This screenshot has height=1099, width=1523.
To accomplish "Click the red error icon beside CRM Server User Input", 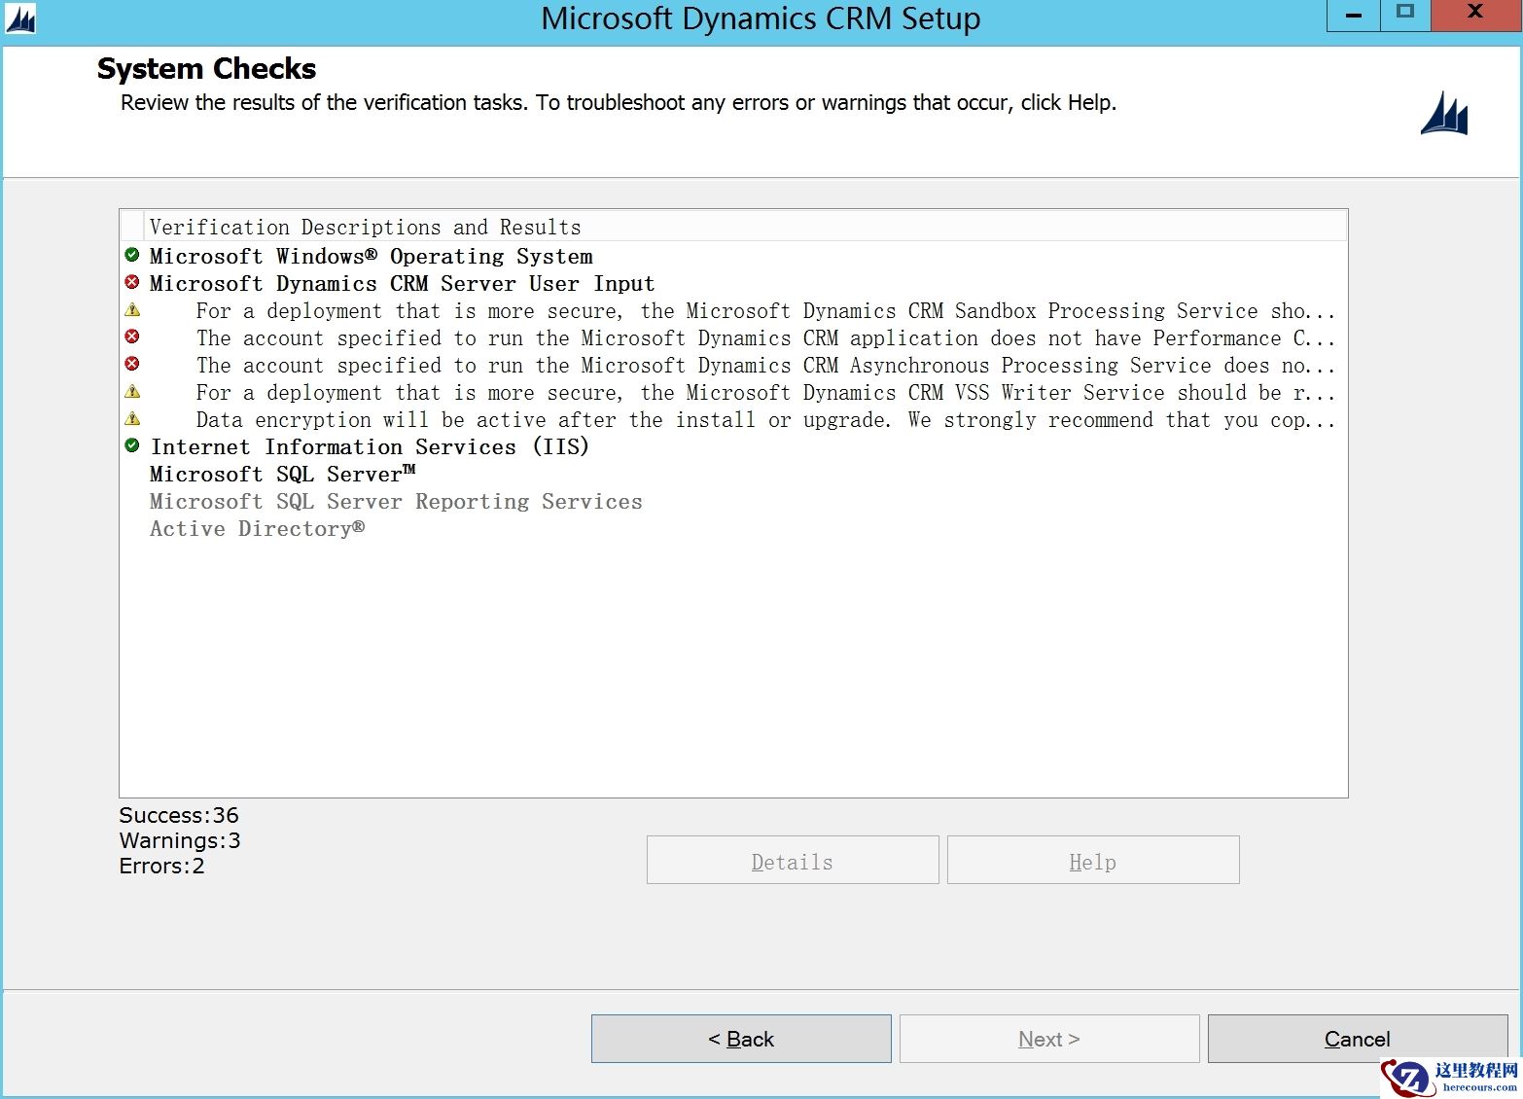I will coord(132,282).
